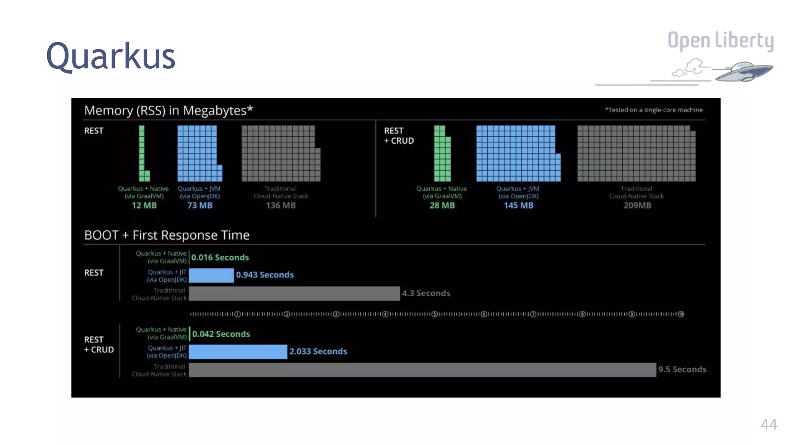792x445 pixels.
Task: Click the gray 4.3 Seconds bar
Action: tap(294, 294)
